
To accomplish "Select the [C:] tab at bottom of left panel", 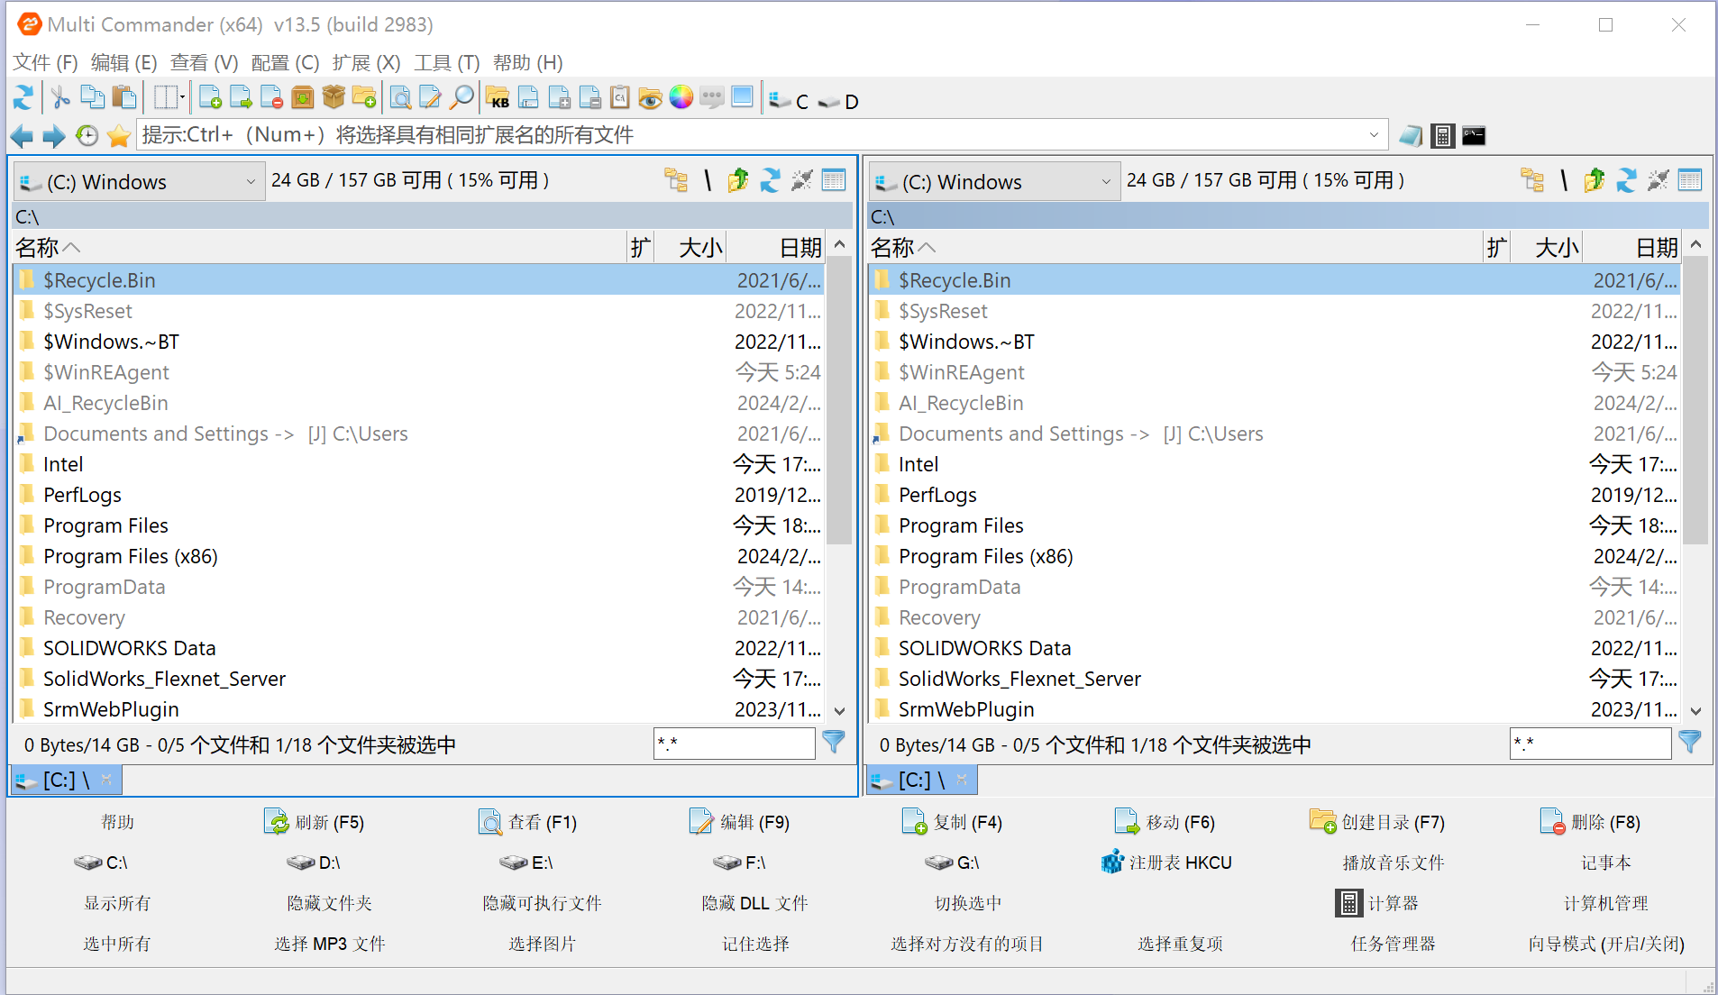I will click(x=61, y=780).
